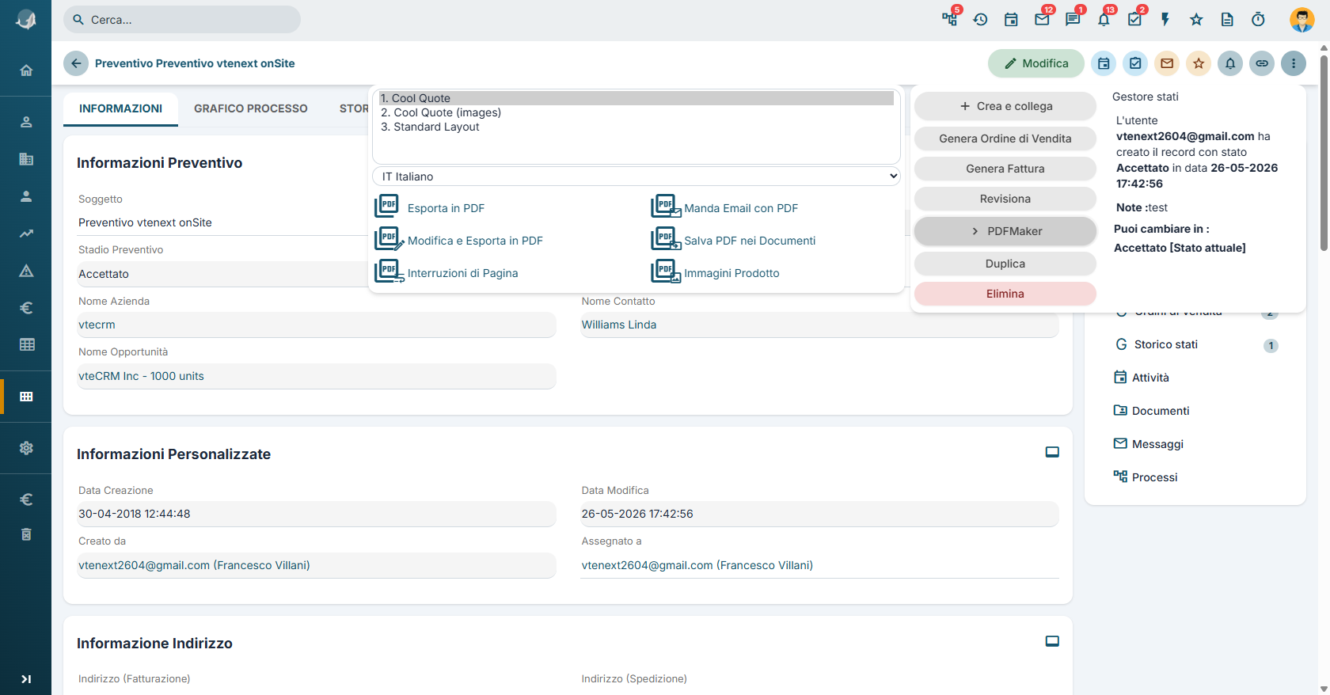Open the to-do checklist icon
The width and height of the screenshot is (1330, 695).
[1134, 20]
